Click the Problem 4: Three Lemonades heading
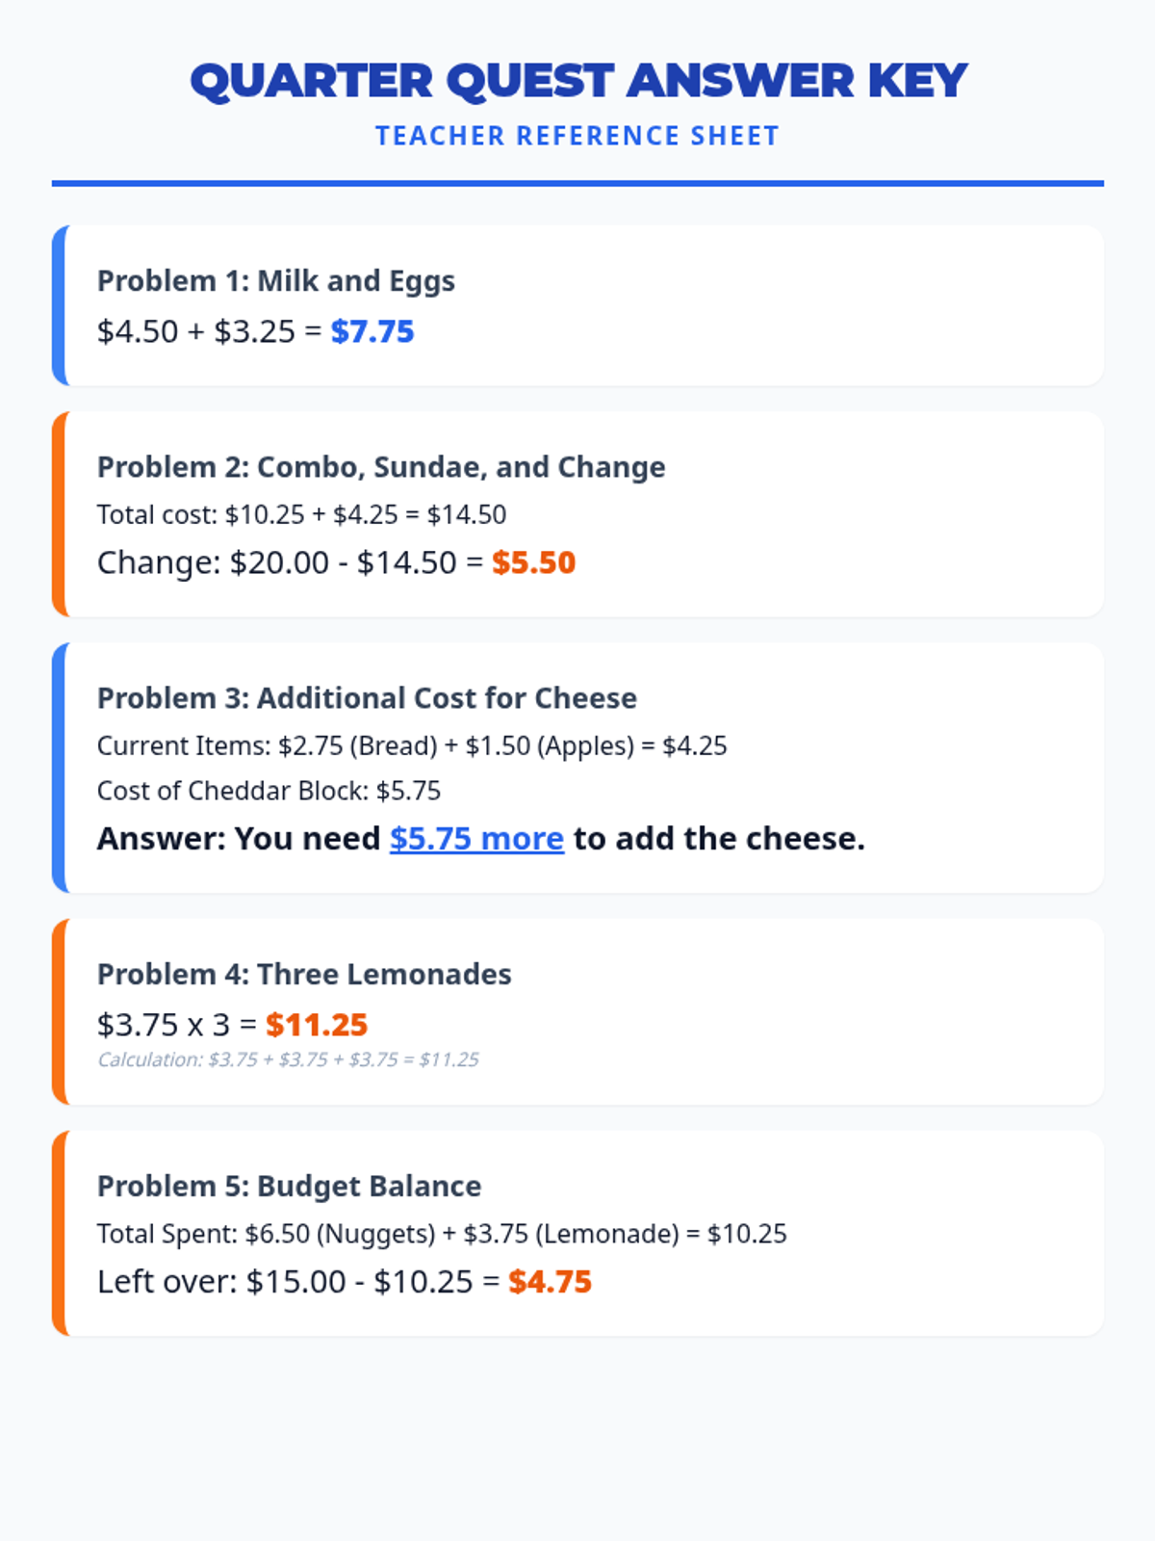 pos(304,975)
